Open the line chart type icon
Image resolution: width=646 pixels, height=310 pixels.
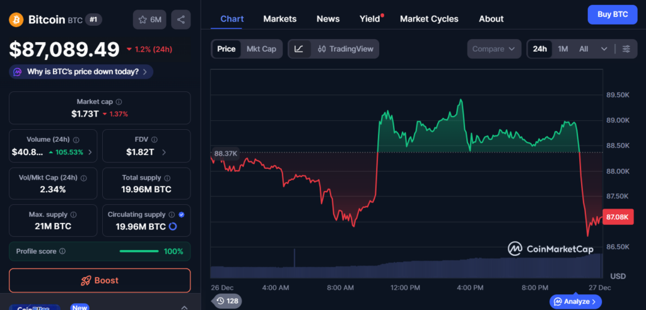point(299,49)
